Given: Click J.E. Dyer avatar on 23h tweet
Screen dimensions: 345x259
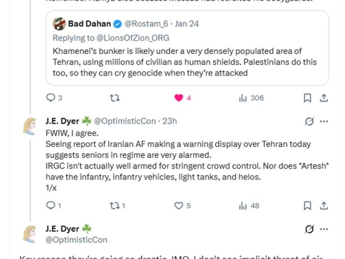Looking at the screenshot, I should [x=30, y=126].
